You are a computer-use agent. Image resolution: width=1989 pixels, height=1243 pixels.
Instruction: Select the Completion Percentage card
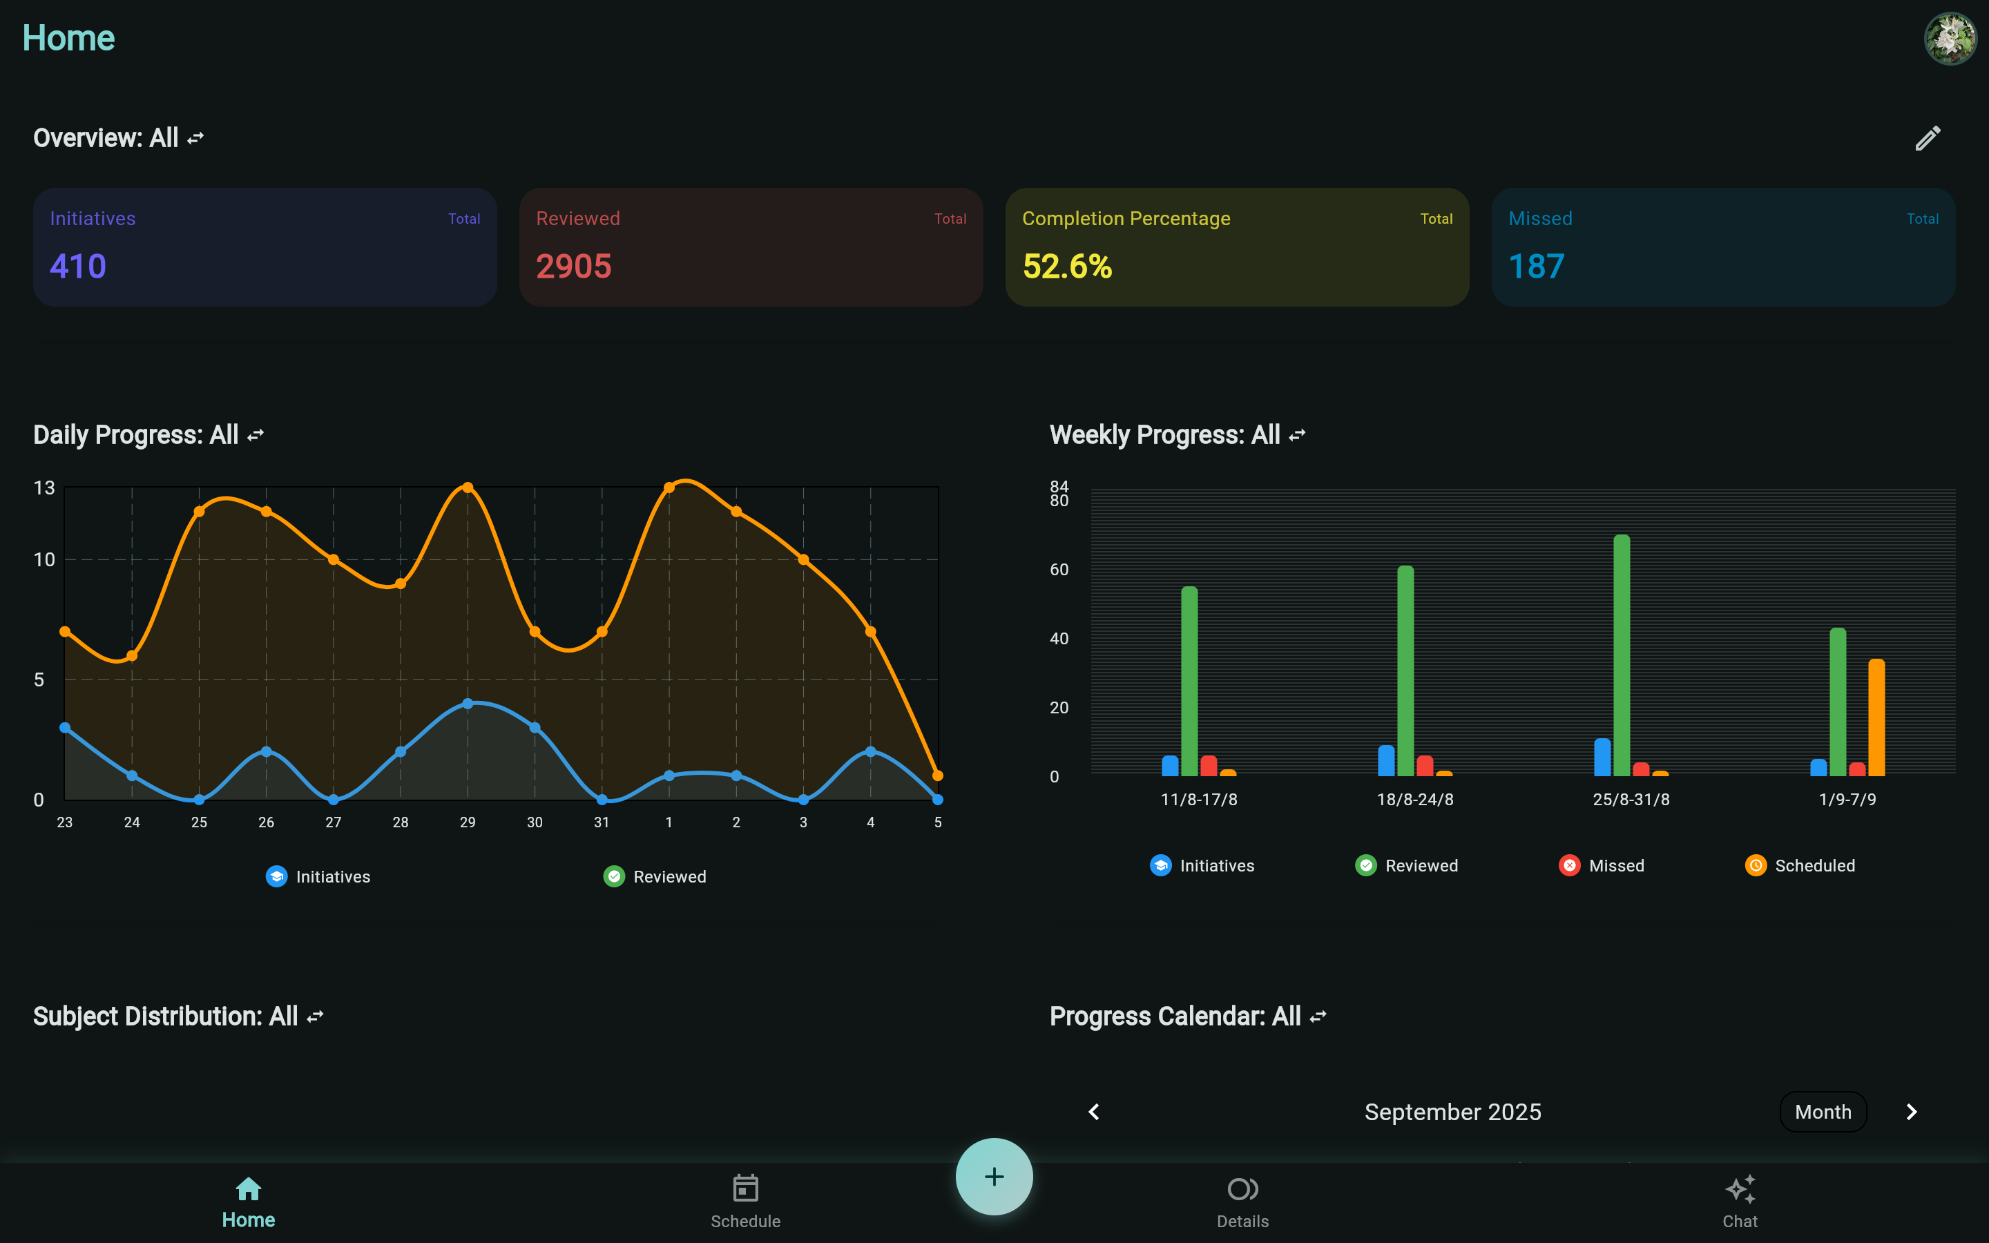(x=1237, y=247)
